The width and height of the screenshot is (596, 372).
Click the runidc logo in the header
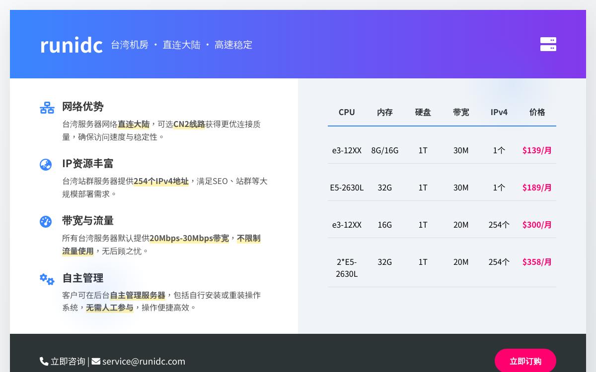(x=72, y=44)
